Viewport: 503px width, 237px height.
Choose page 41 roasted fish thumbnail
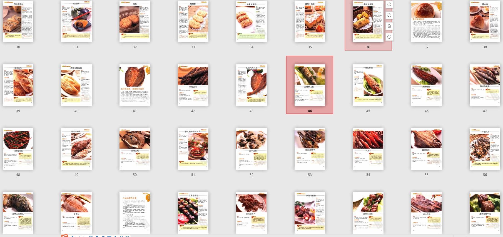(135, 85)
